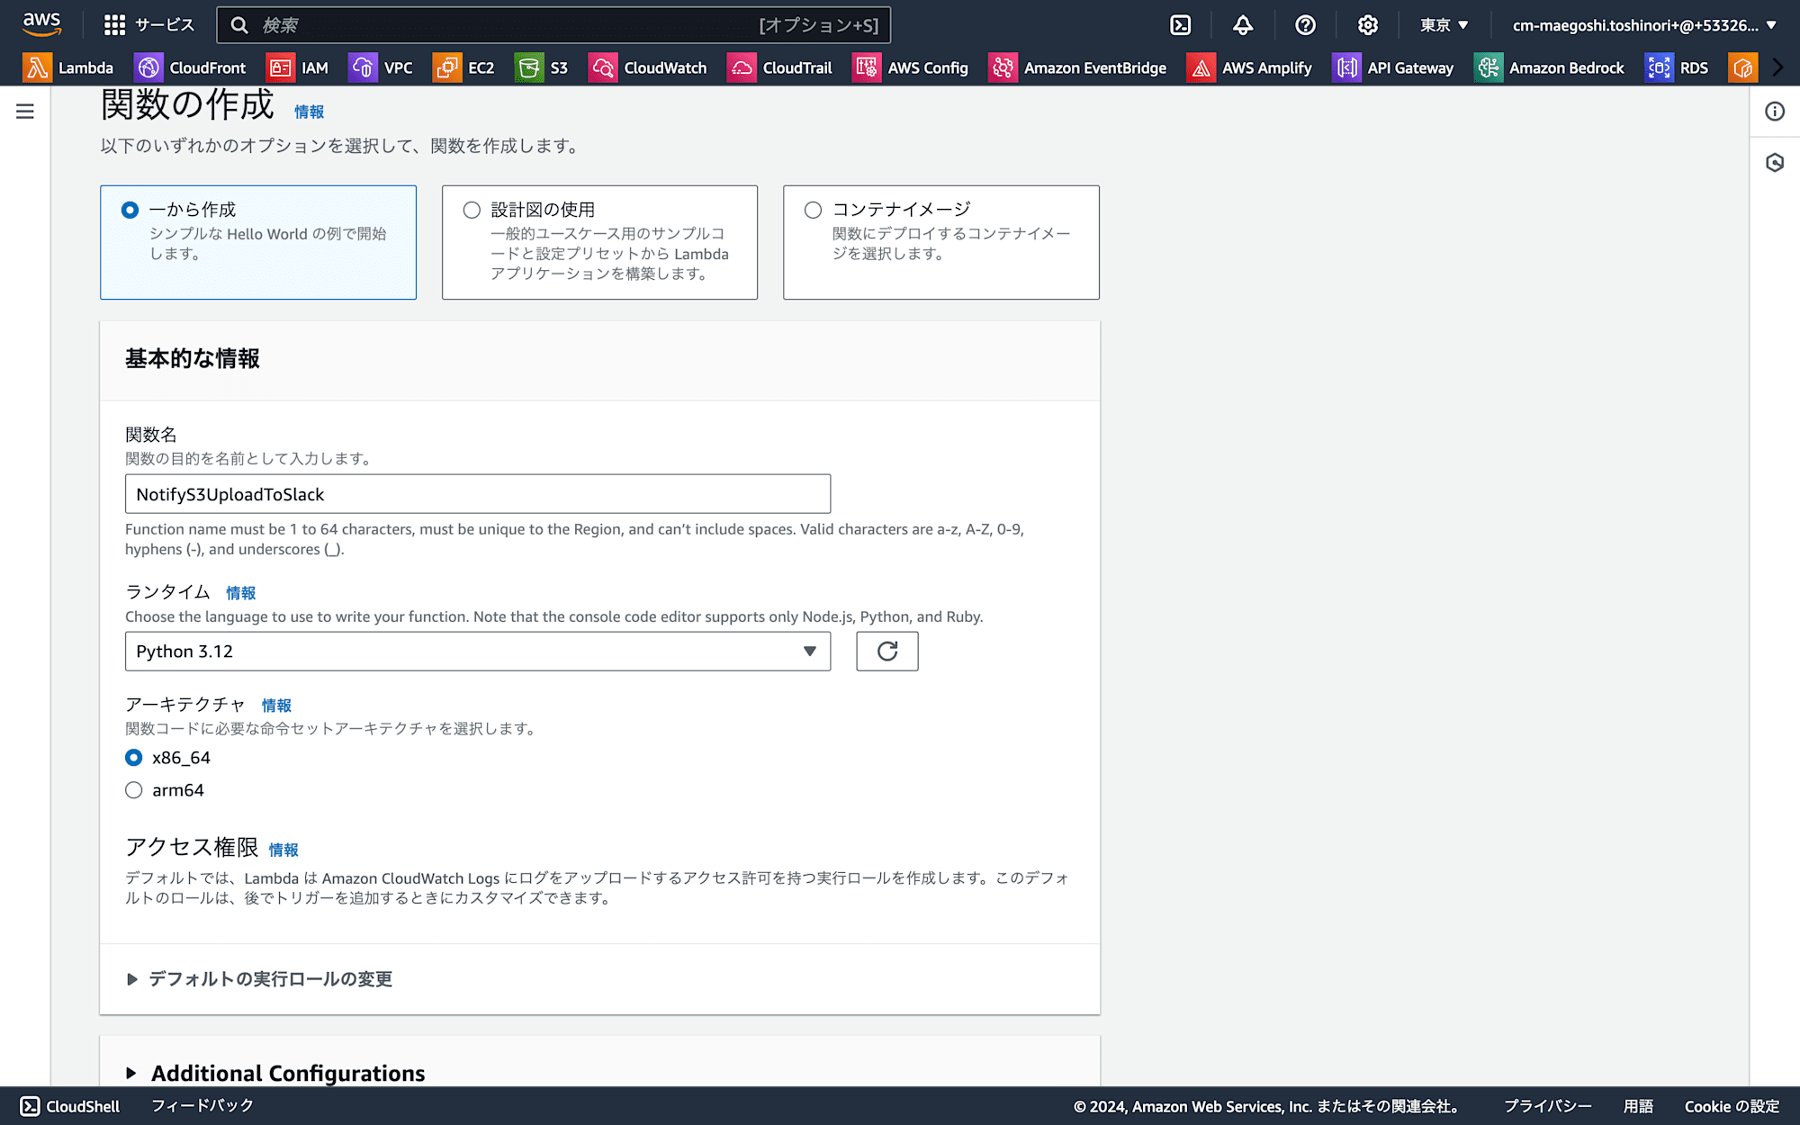Open the help question mark icon
1800x1125 pixels.
[1305, 25]
